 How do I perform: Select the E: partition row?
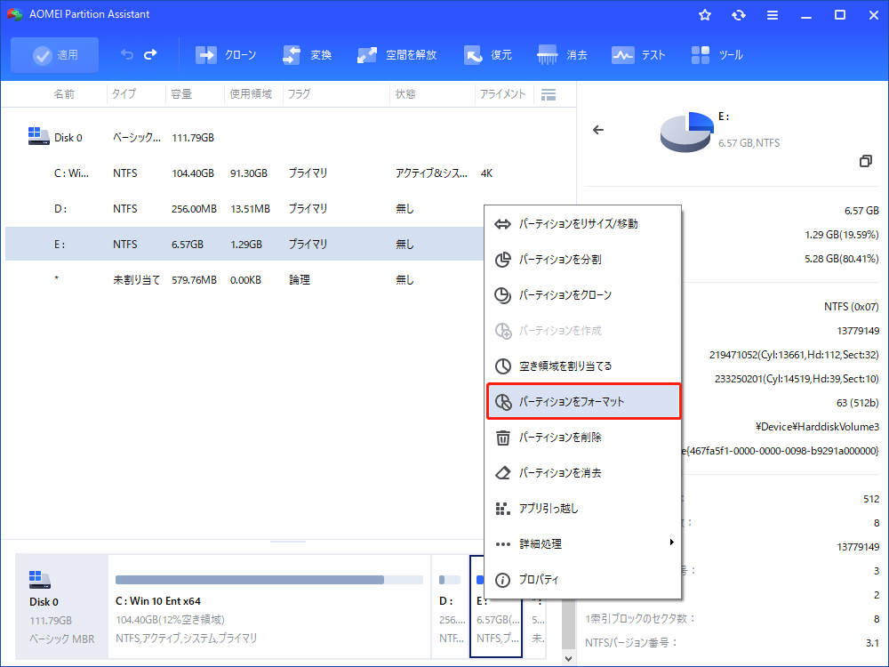tap(244, 244)
